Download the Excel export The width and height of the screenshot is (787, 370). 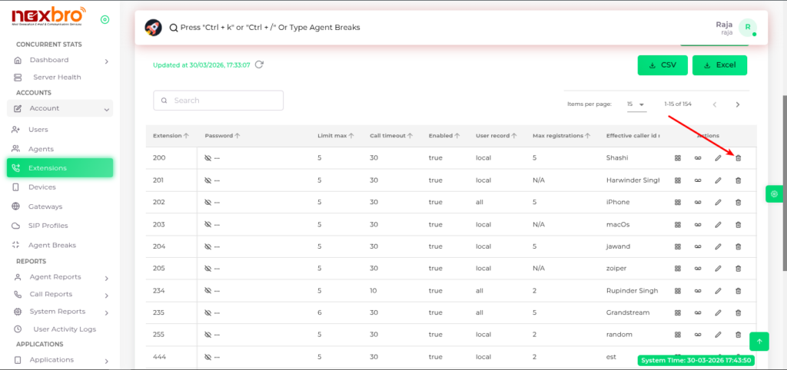(x=719, y=65)
